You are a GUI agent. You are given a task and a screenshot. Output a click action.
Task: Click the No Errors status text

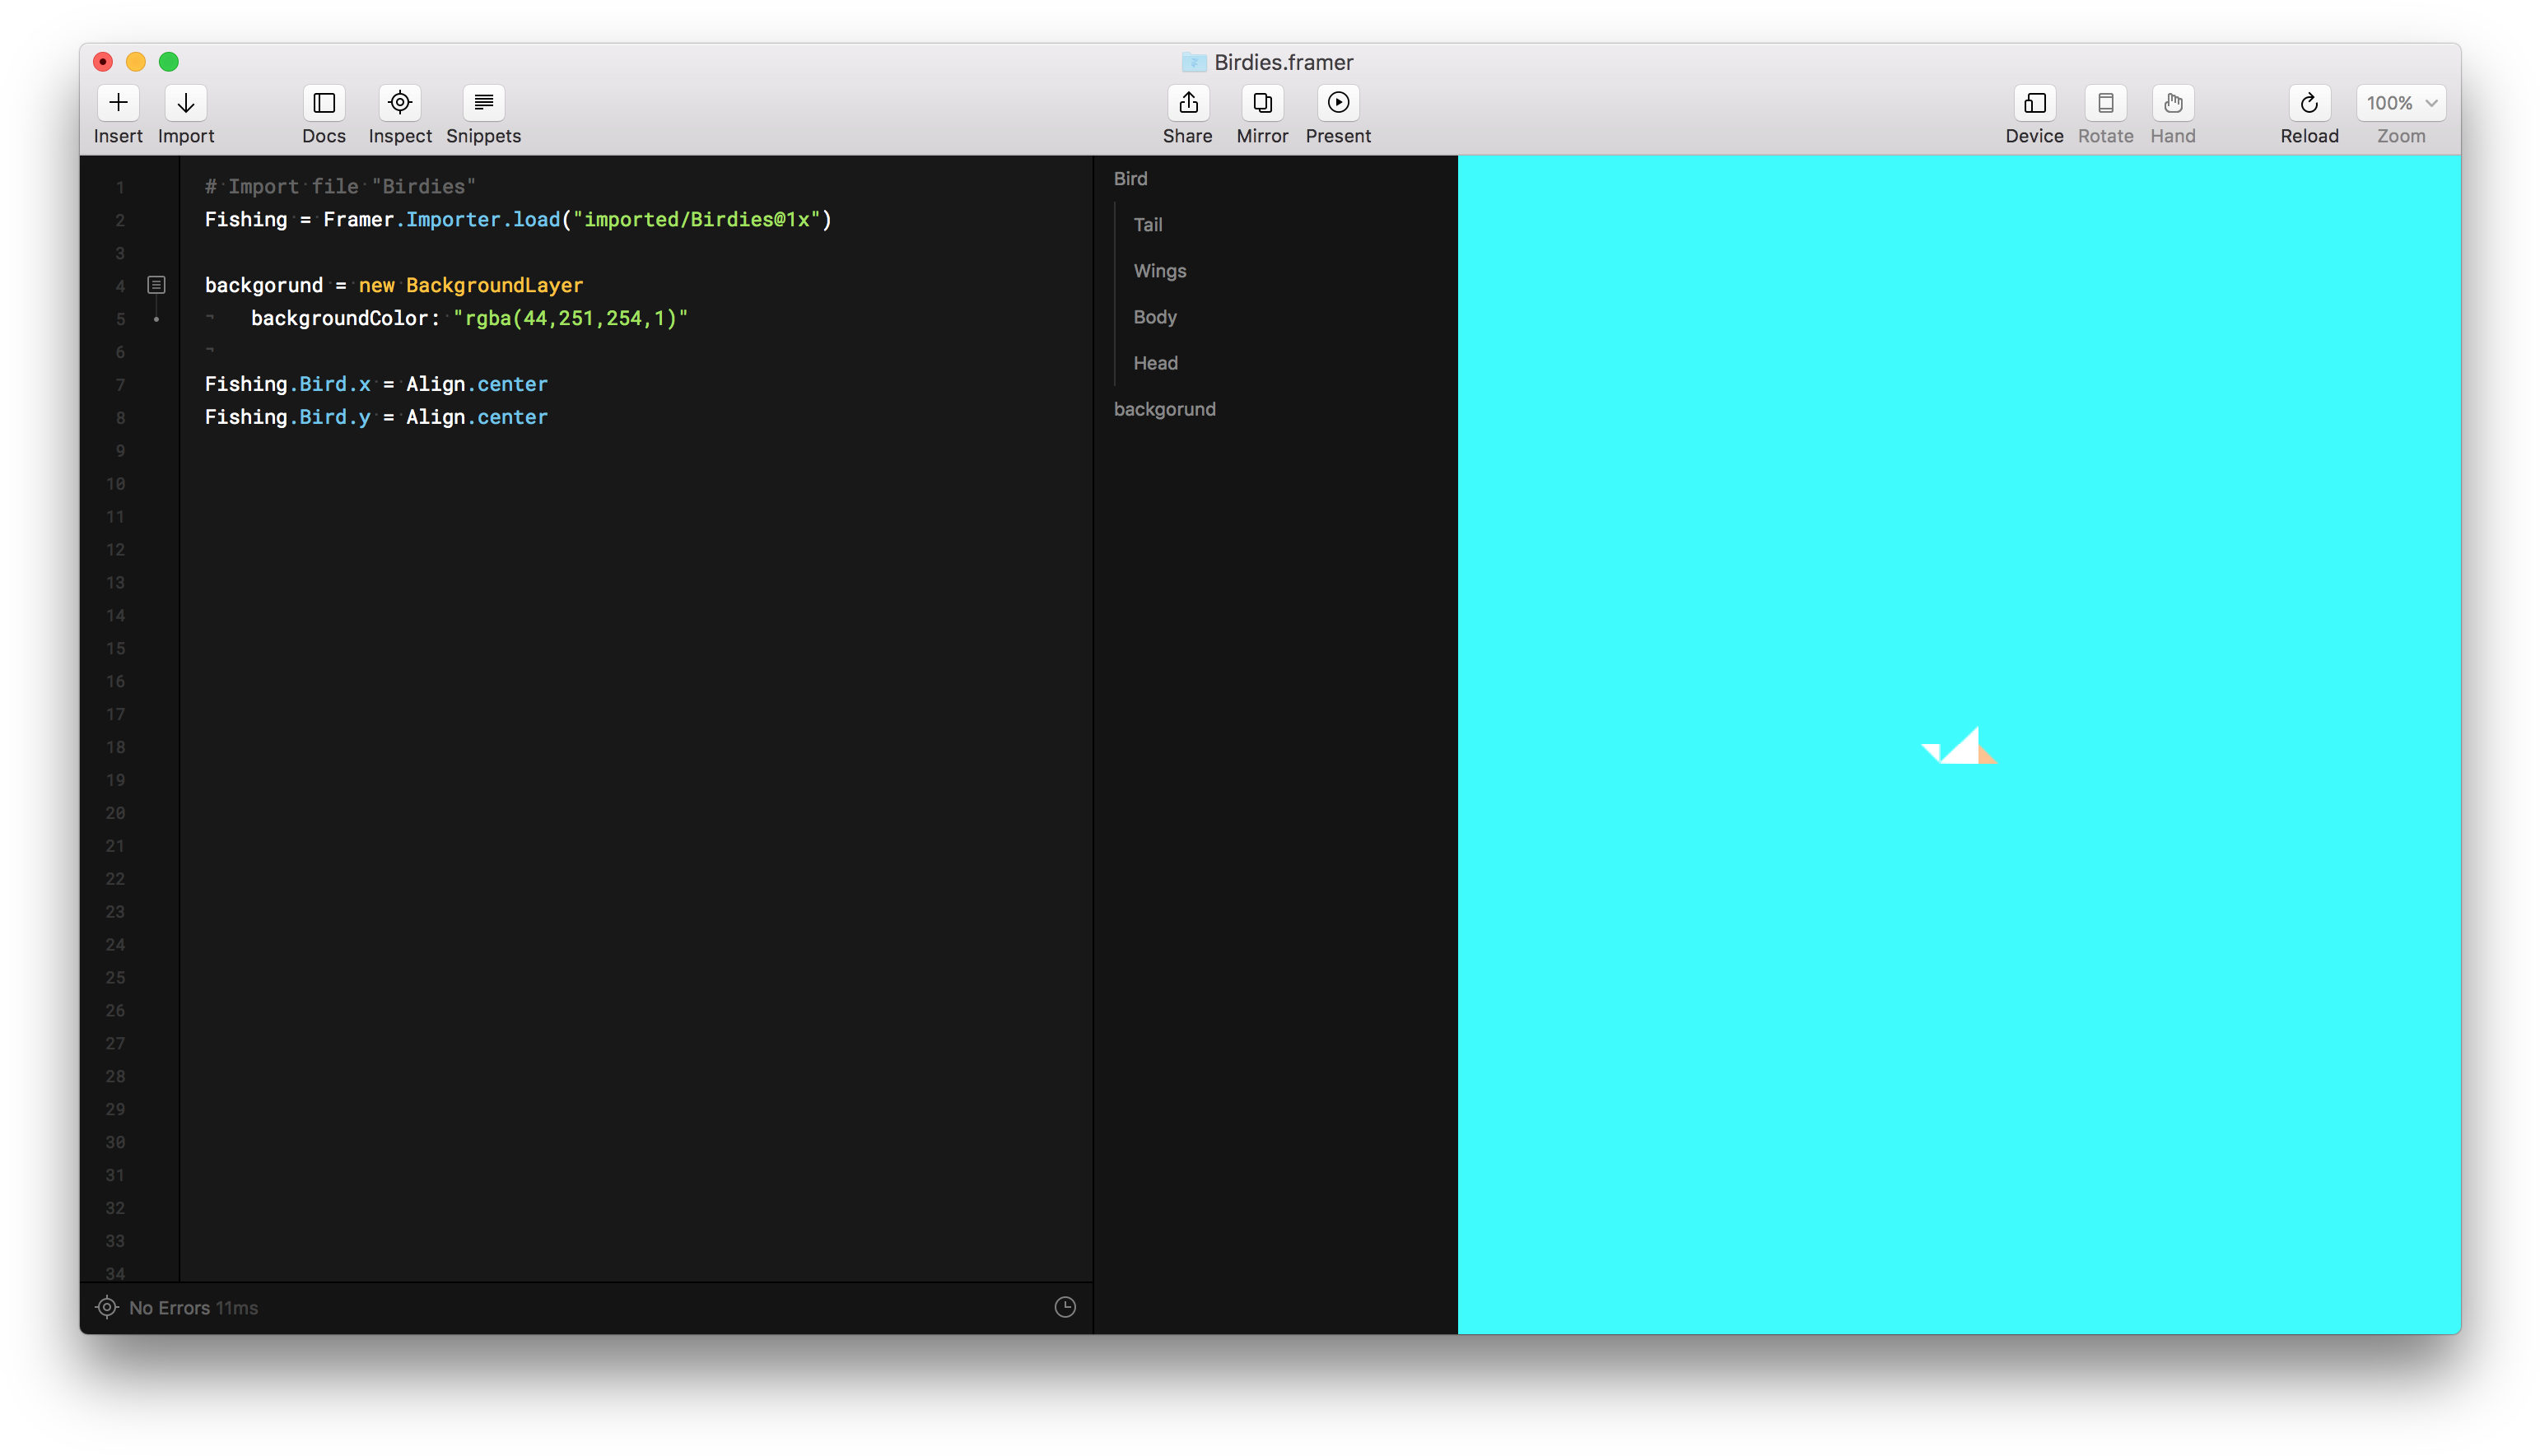point(169,1308)
